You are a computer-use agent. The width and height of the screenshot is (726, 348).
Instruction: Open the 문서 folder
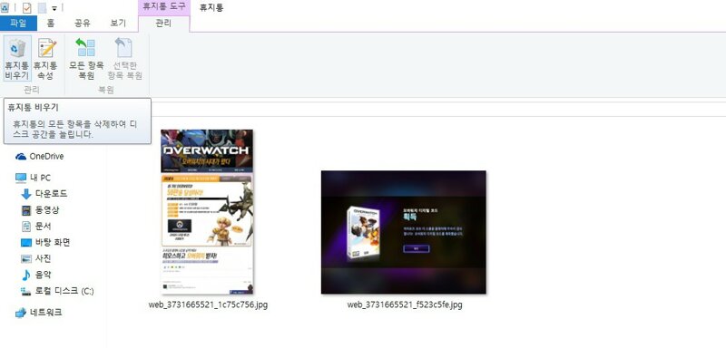pos(36,227)
